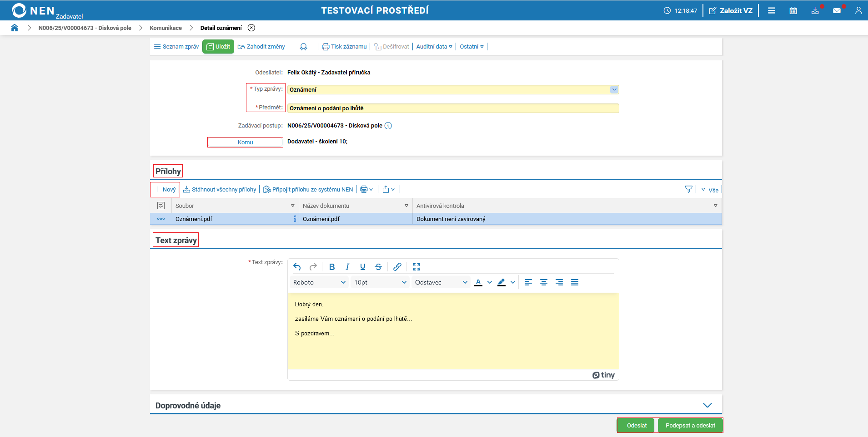Click the text color swatch button
The width and height of the screenshot is (868, 437).
(478, 282)
